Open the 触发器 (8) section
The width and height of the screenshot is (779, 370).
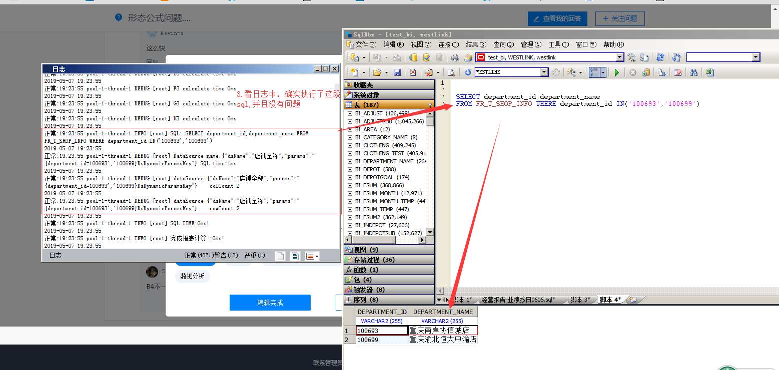pos(389,290)
